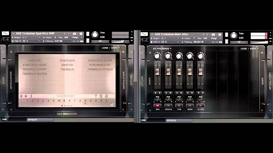Solo the DECCA channel

click(x=166, y=93)
